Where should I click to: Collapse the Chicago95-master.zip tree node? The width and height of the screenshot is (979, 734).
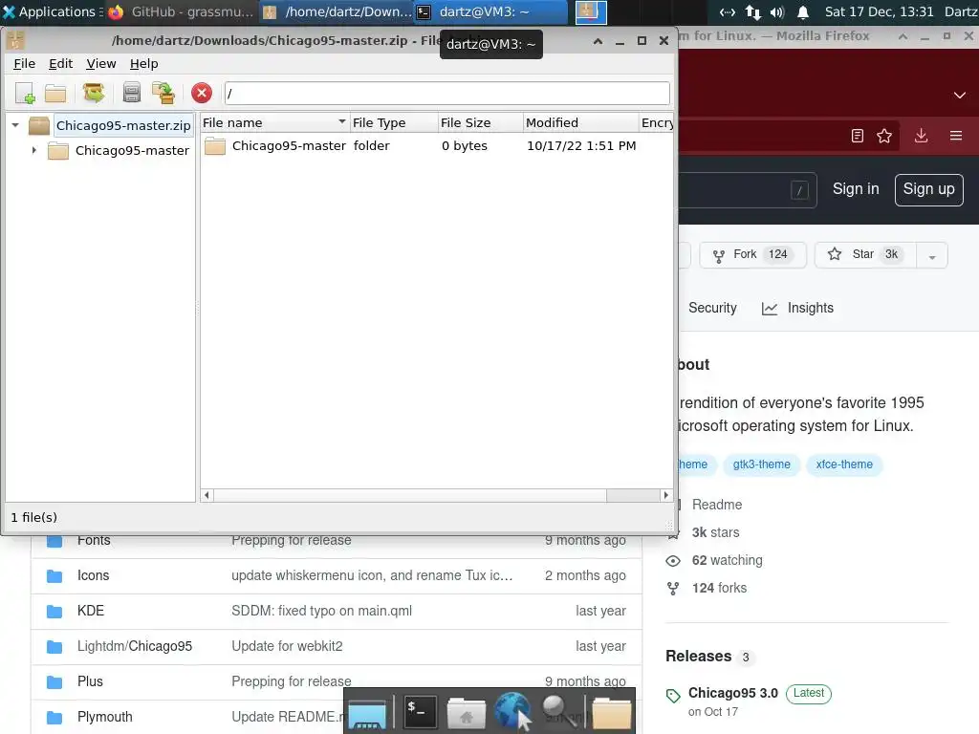click(15, 125)
